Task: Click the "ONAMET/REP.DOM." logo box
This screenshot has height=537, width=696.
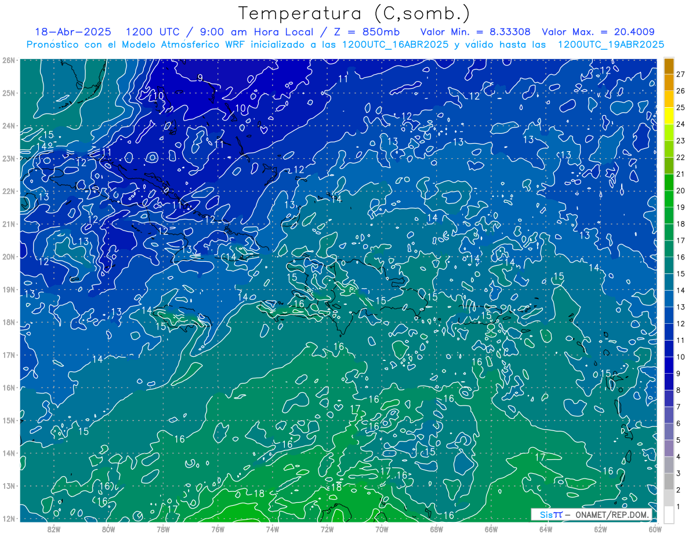Action: click(592, 514)
